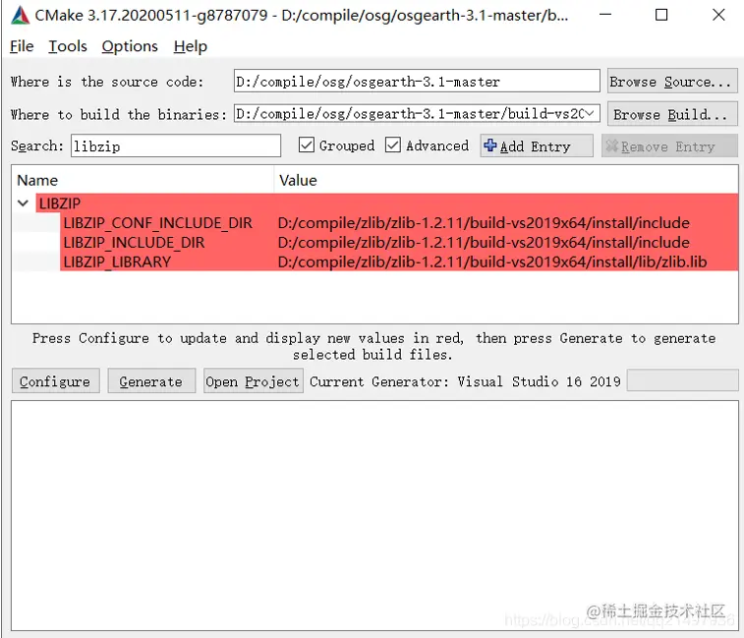Toggle the Grouped checkbox
The image size is (744, 638).
(307, 145)
